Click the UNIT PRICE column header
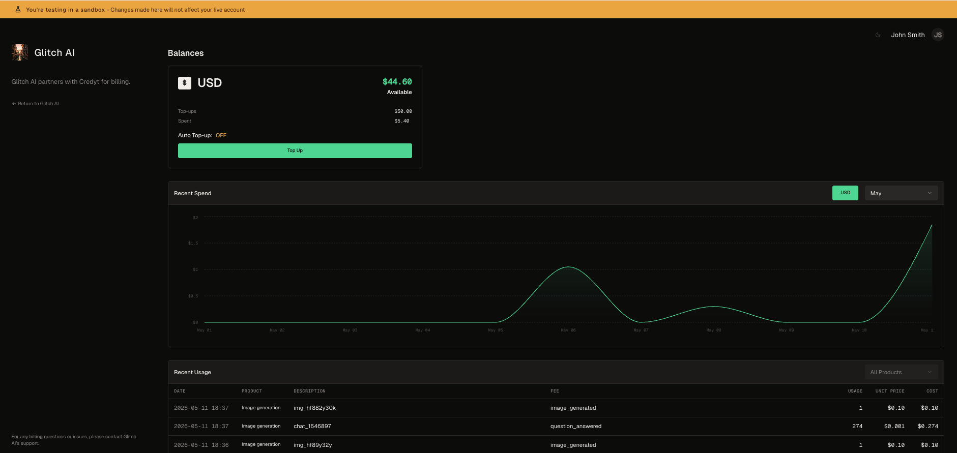957x453 pixels. 890,391
